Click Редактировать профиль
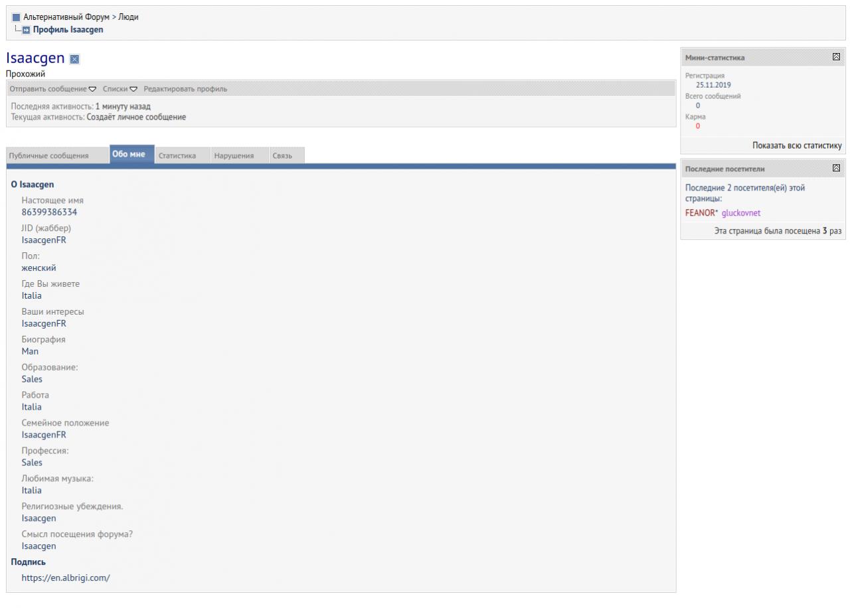The height and width of the screenshot is (608, 850). tap(185, 89)
